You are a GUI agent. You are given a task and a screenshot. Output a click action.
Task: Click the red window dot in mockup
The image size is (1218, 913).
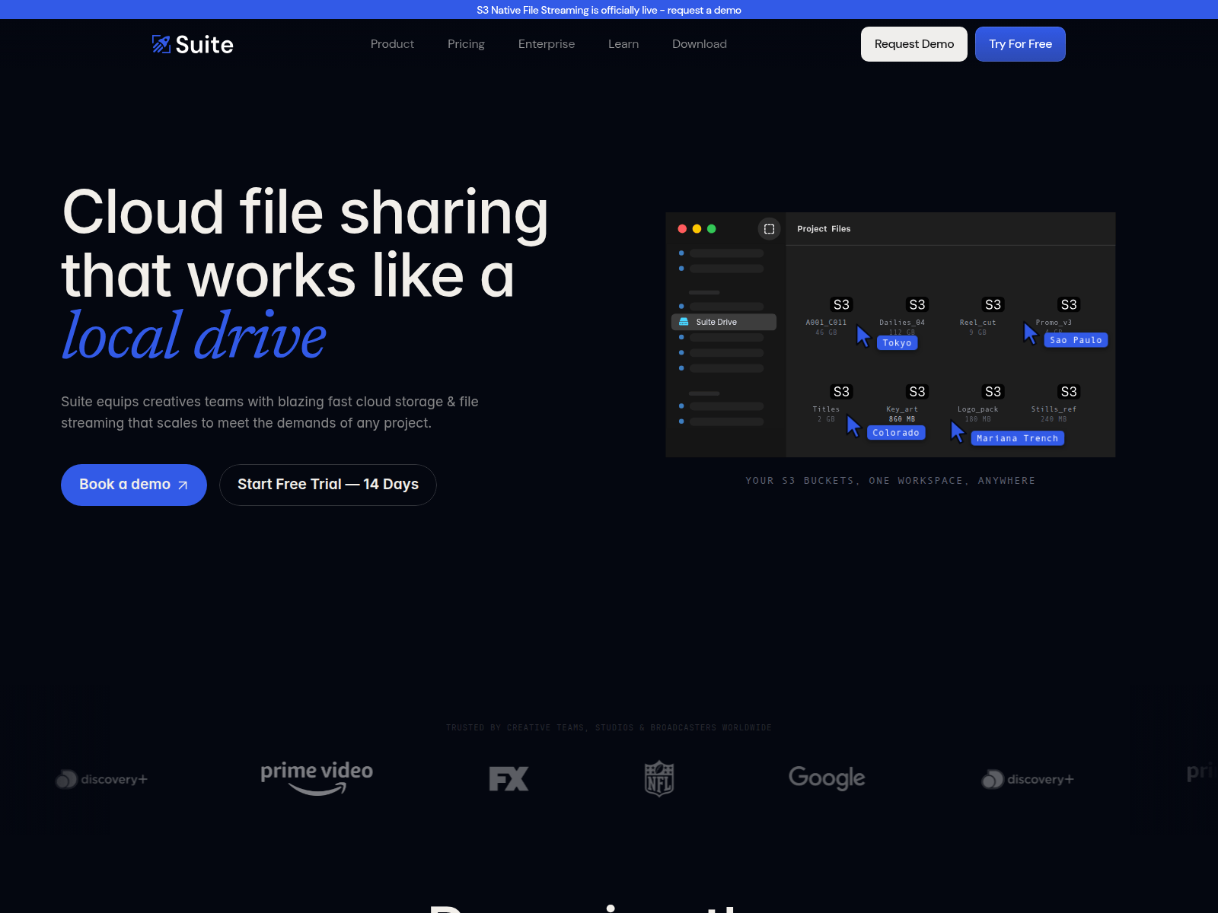coord(682,229)
